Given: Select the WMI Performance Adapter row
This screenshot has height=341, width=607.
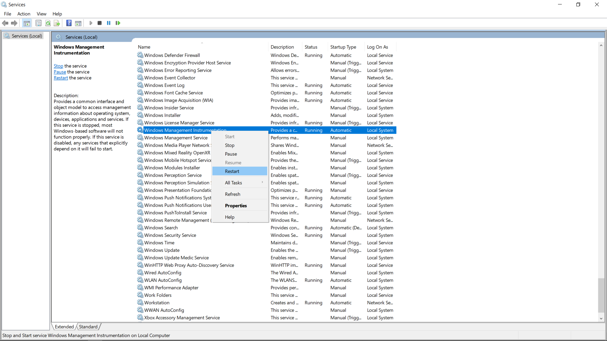Looking at the screenshot, I should [x=267, y=287].
